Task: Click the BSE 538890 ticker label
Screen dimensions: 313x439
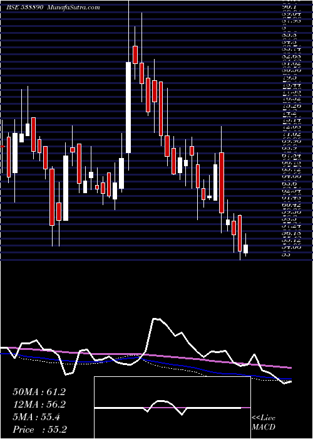Action: [x=24, y=8]
